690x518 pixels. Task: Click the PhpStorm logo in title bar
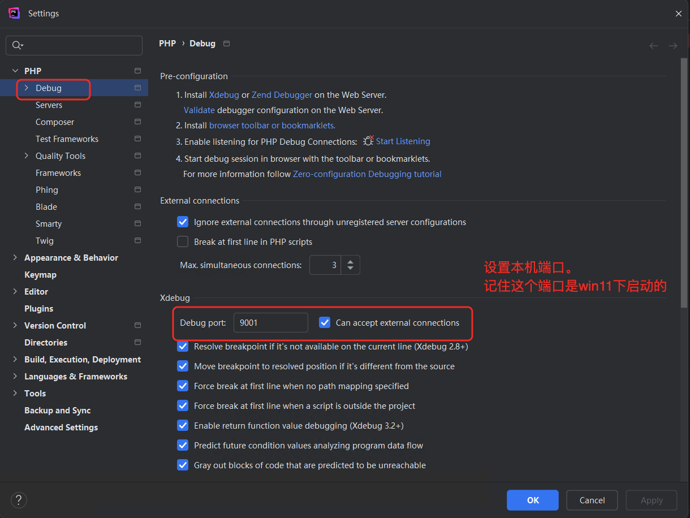pos(14,13)
